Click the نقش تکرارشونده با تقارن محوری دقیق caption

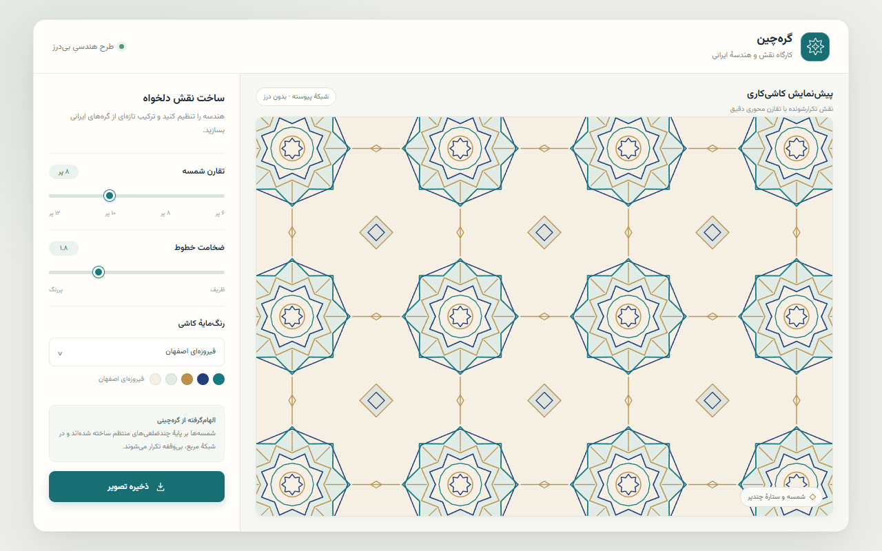click(x=781, y=109)
